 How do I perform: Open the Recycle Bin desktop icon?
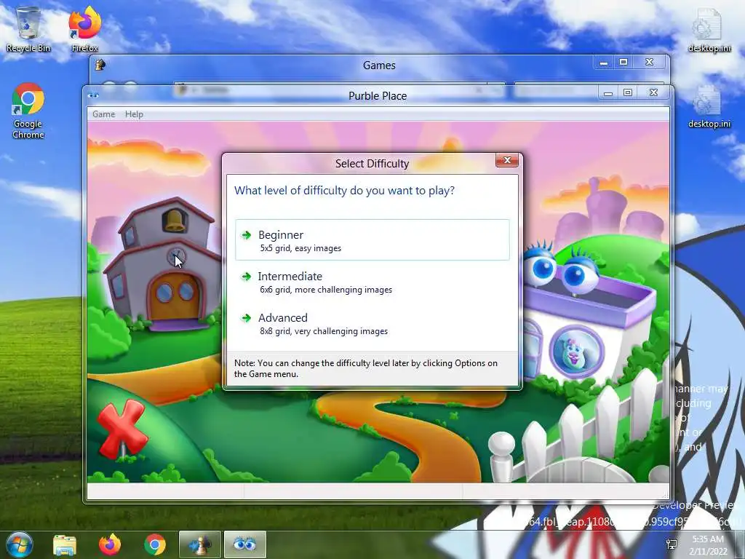point(28,29)
